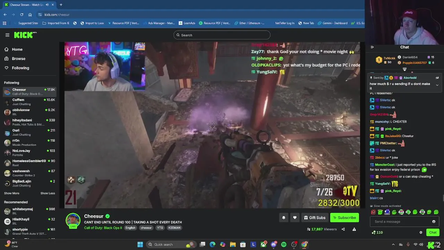Share the stream icon
Image resolution: width=444 pixels, height=250 pixels.
click(x=343, y=229)
